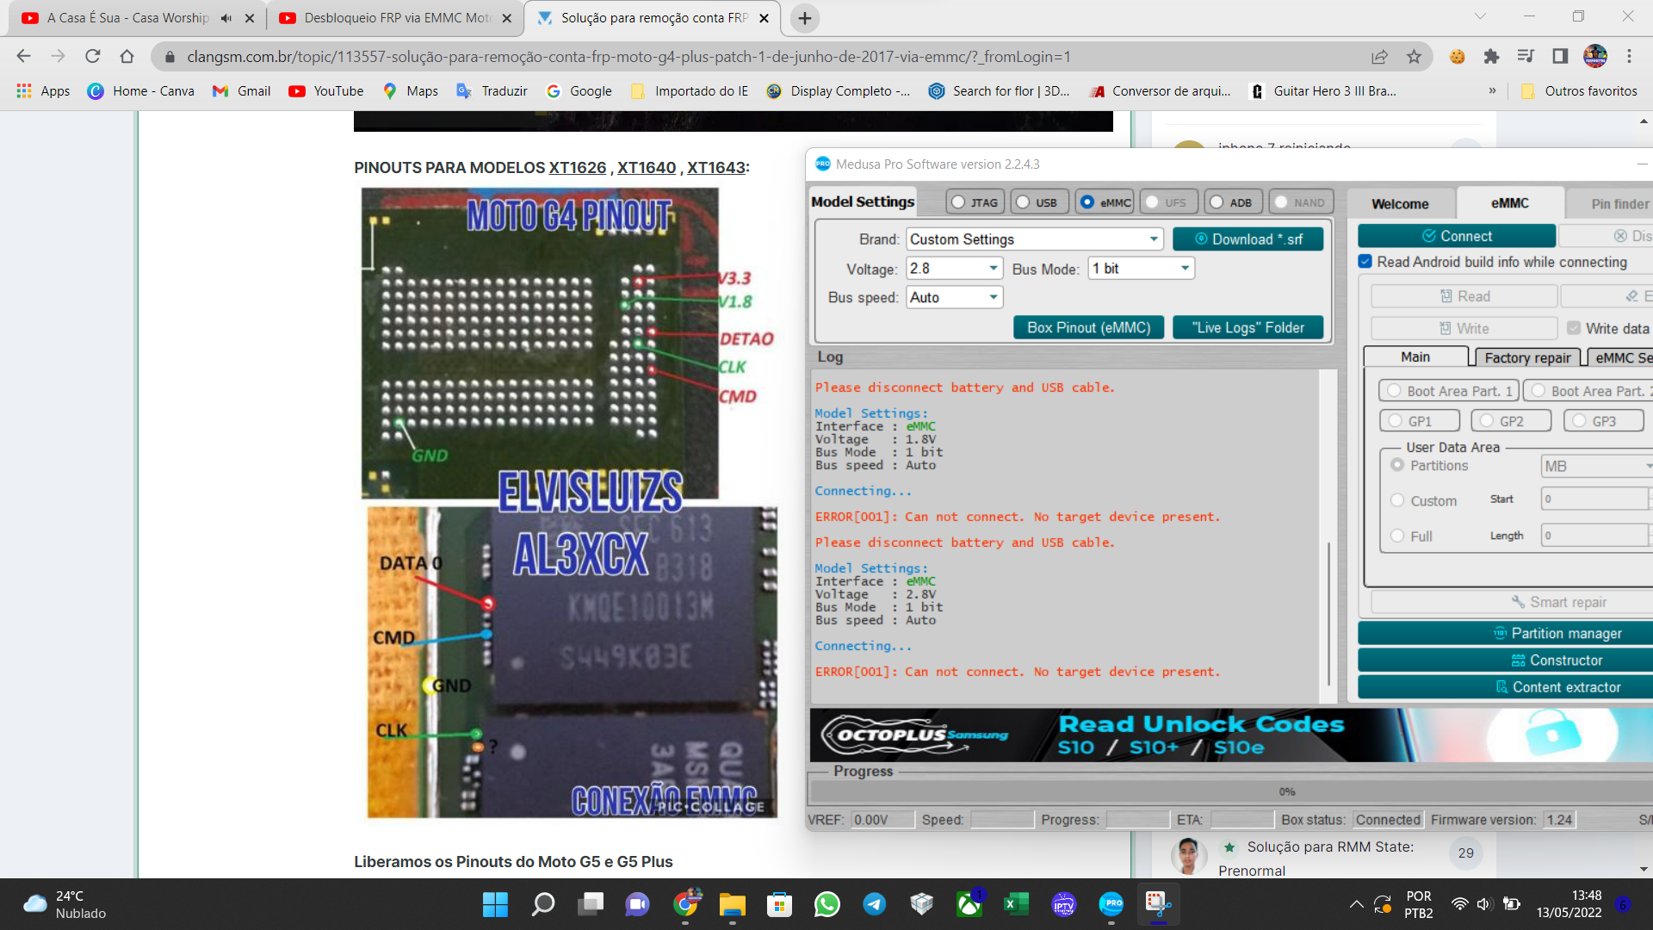Select the JTAG interface radio

click(x=974, y=202)
